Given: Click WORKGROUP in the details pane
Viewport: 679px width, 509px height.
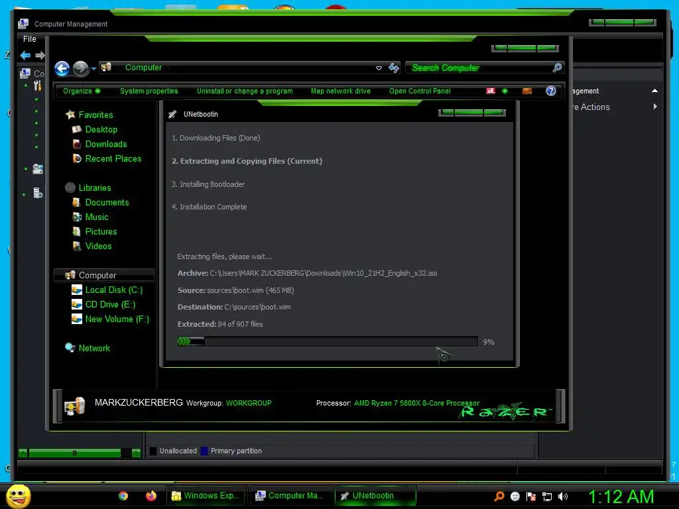Looking at the screenshot, I should pyautogui.click(x=249, y=403).
